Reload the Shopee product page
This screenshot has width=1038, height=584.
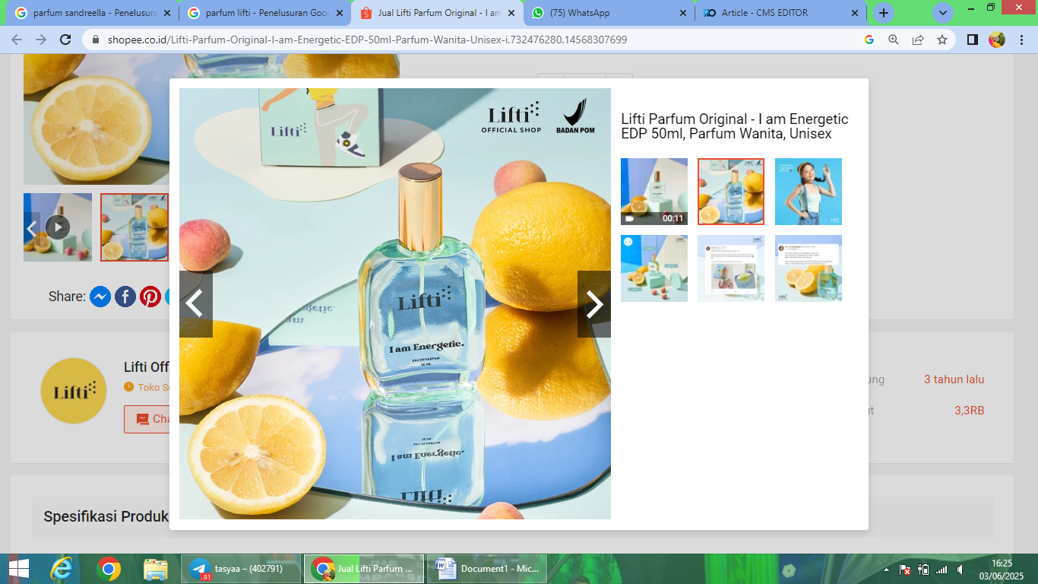65,40
